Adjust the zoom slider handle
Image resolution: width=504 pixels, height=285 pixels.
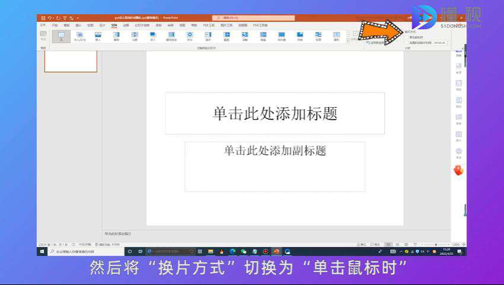click(436, 245)
